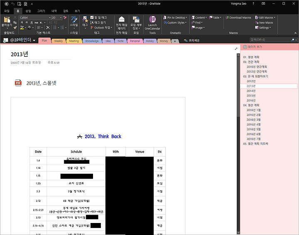Screen dimensions: 299x235
Task: Switch to the Knowledge section tab
Action: (x=92, y=41)
